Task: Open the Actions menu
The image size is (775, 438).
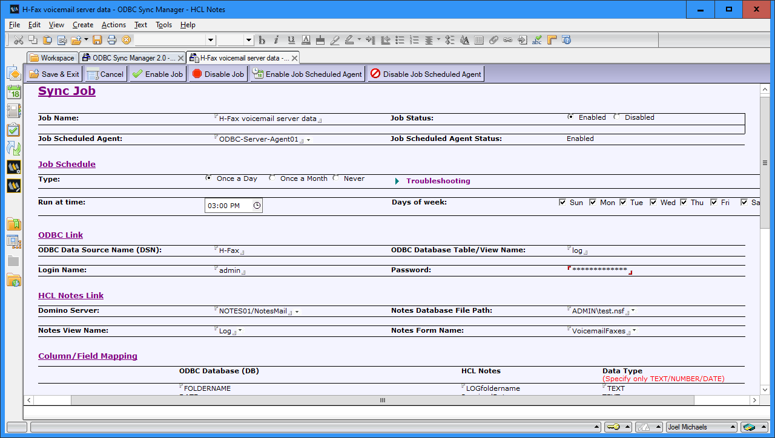Action: pyautogui.click(x=114, y=25)
